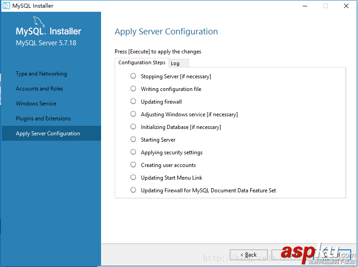Image resolution: width=358 pixels, height=267 pixels.
Task: Click the MySQL Installer title bar icon
Action: coord(6,6)
